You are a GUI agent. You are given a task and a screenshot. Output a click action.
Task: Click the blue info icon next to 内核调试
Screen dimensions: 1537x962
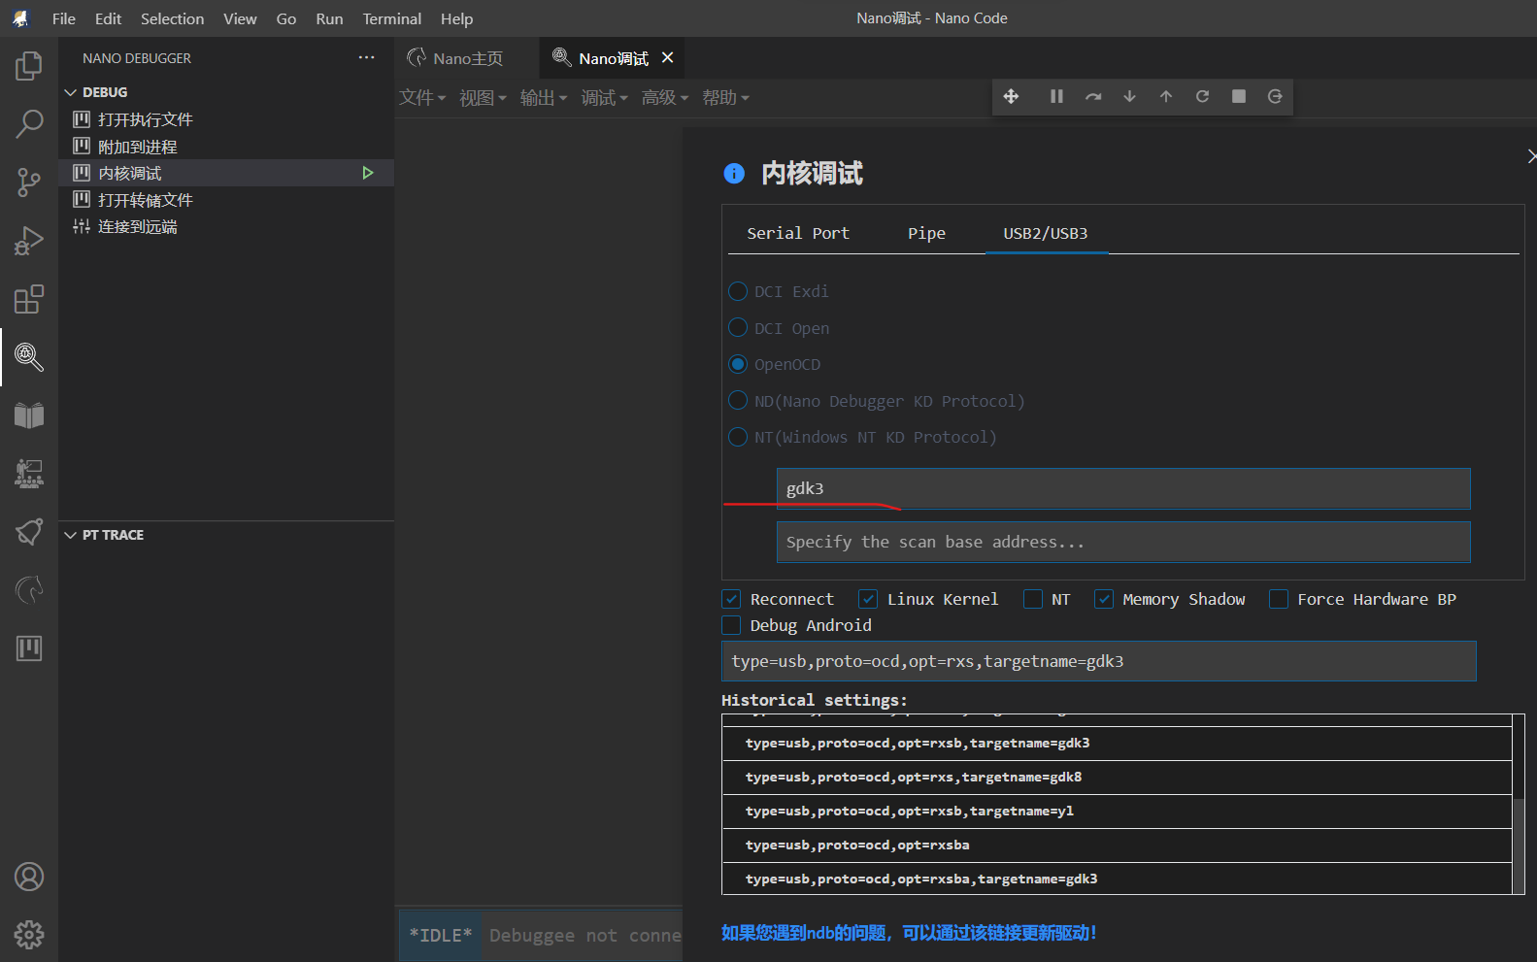tap(734, 174)
